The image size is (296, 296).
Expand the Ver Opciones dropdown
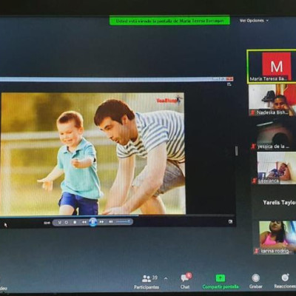click(x=254, y=21)
